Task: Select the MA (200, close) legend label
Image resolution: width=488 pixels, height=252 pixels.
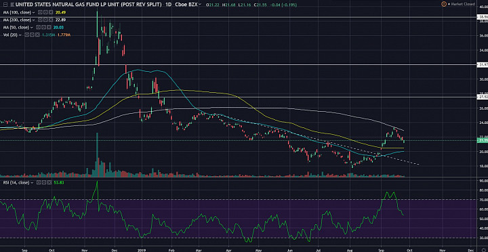Action: point(17,20)
